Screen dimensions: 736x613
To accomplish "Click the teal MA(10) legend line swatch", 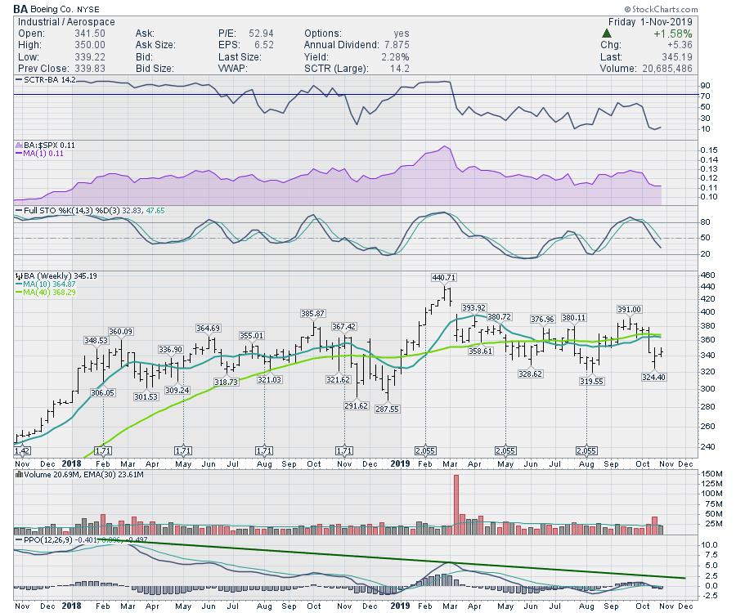I will (x=20, y=284).
